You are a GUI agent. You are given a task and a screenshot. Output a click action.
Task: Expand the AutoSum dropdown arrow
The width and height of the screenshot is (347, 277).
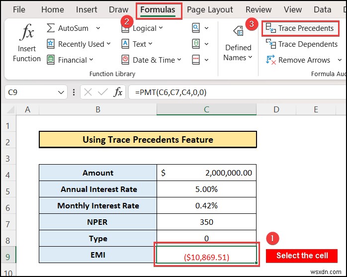98,28
